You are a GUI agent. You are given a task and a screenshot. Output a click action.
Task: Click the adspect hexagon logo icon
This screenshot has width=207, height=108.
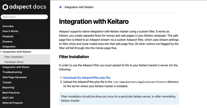click(x=5, y=7)
